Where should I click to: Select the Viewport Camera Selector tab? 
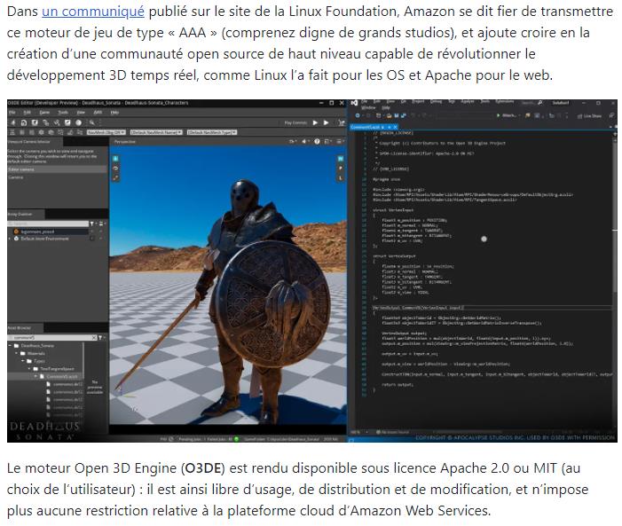35,142
